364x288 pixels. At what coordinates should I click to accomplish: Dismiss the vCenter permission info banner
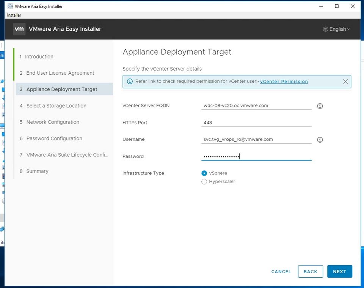pos(345,82)
